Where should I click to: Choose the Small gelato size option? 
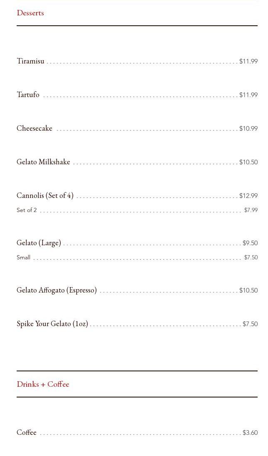(x=23, y=258)
